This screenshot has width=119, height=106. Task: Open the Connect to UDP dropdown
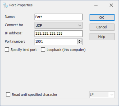point(59,25)
